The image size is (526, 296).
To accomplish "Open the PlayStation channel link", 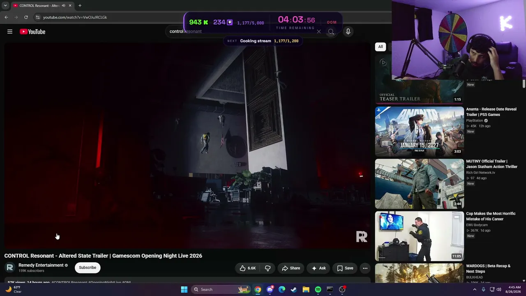I will [475, 120].
